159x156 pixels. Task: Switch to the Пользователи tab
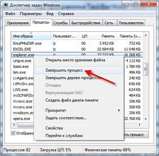pyautogui.click(x=131, y=23)
